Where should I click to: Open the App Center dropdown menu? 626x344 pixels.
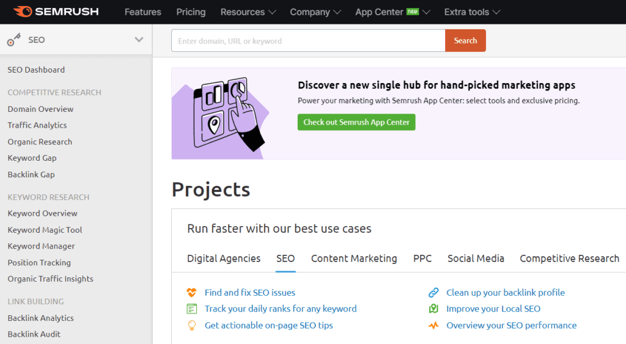(x=392, y=12)
